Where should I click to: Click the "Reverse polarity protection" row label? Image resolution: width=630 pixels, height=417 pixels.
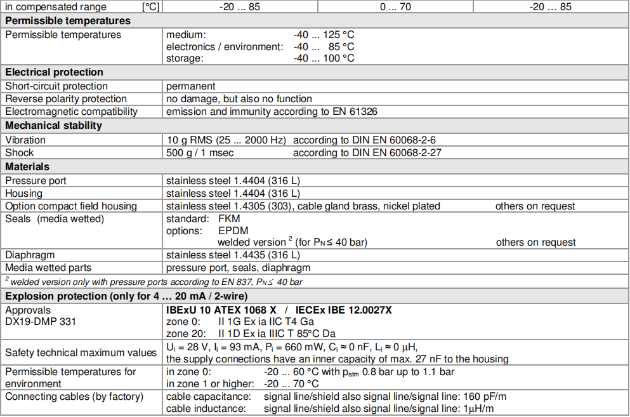coord(66,99)
